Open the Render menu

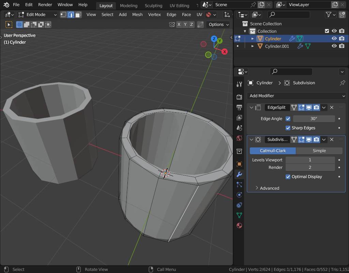tap(45, 5)
